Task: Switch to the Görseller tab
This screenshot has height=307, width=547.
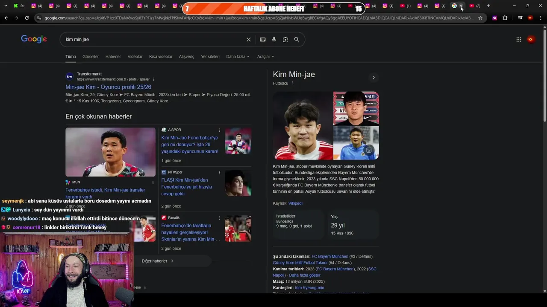Action: pyautogui.click(x=91, y=57)
